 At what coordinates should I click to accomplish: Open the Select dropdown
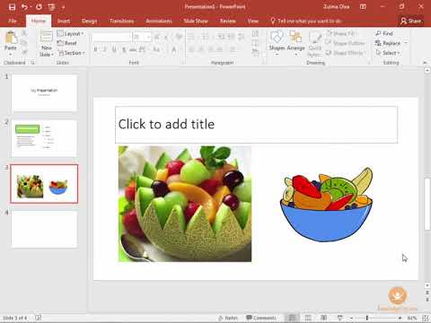point(388,53)
